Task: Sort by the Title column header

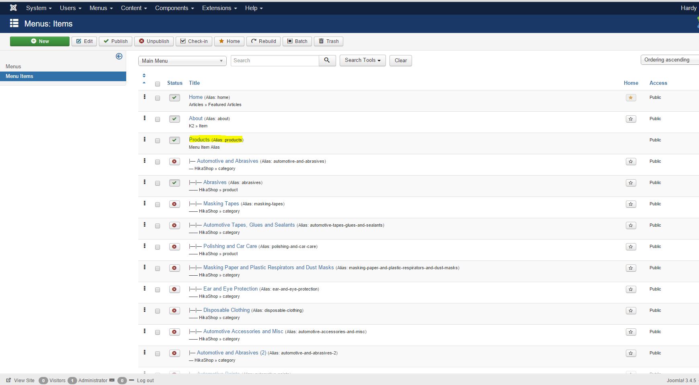Action: pyautogui.click(x=194, y=83)
